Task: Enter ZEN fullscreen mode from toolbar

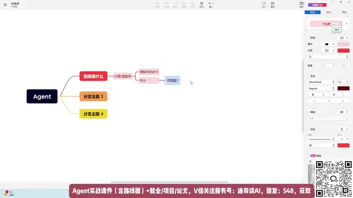Action: pos(264,4)
